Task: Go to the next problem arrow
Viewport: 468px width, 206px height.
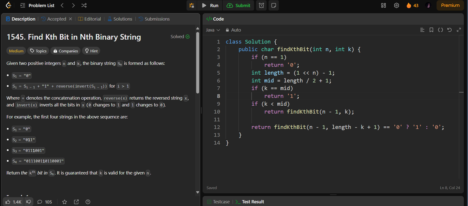Action: tap(73, 5)
